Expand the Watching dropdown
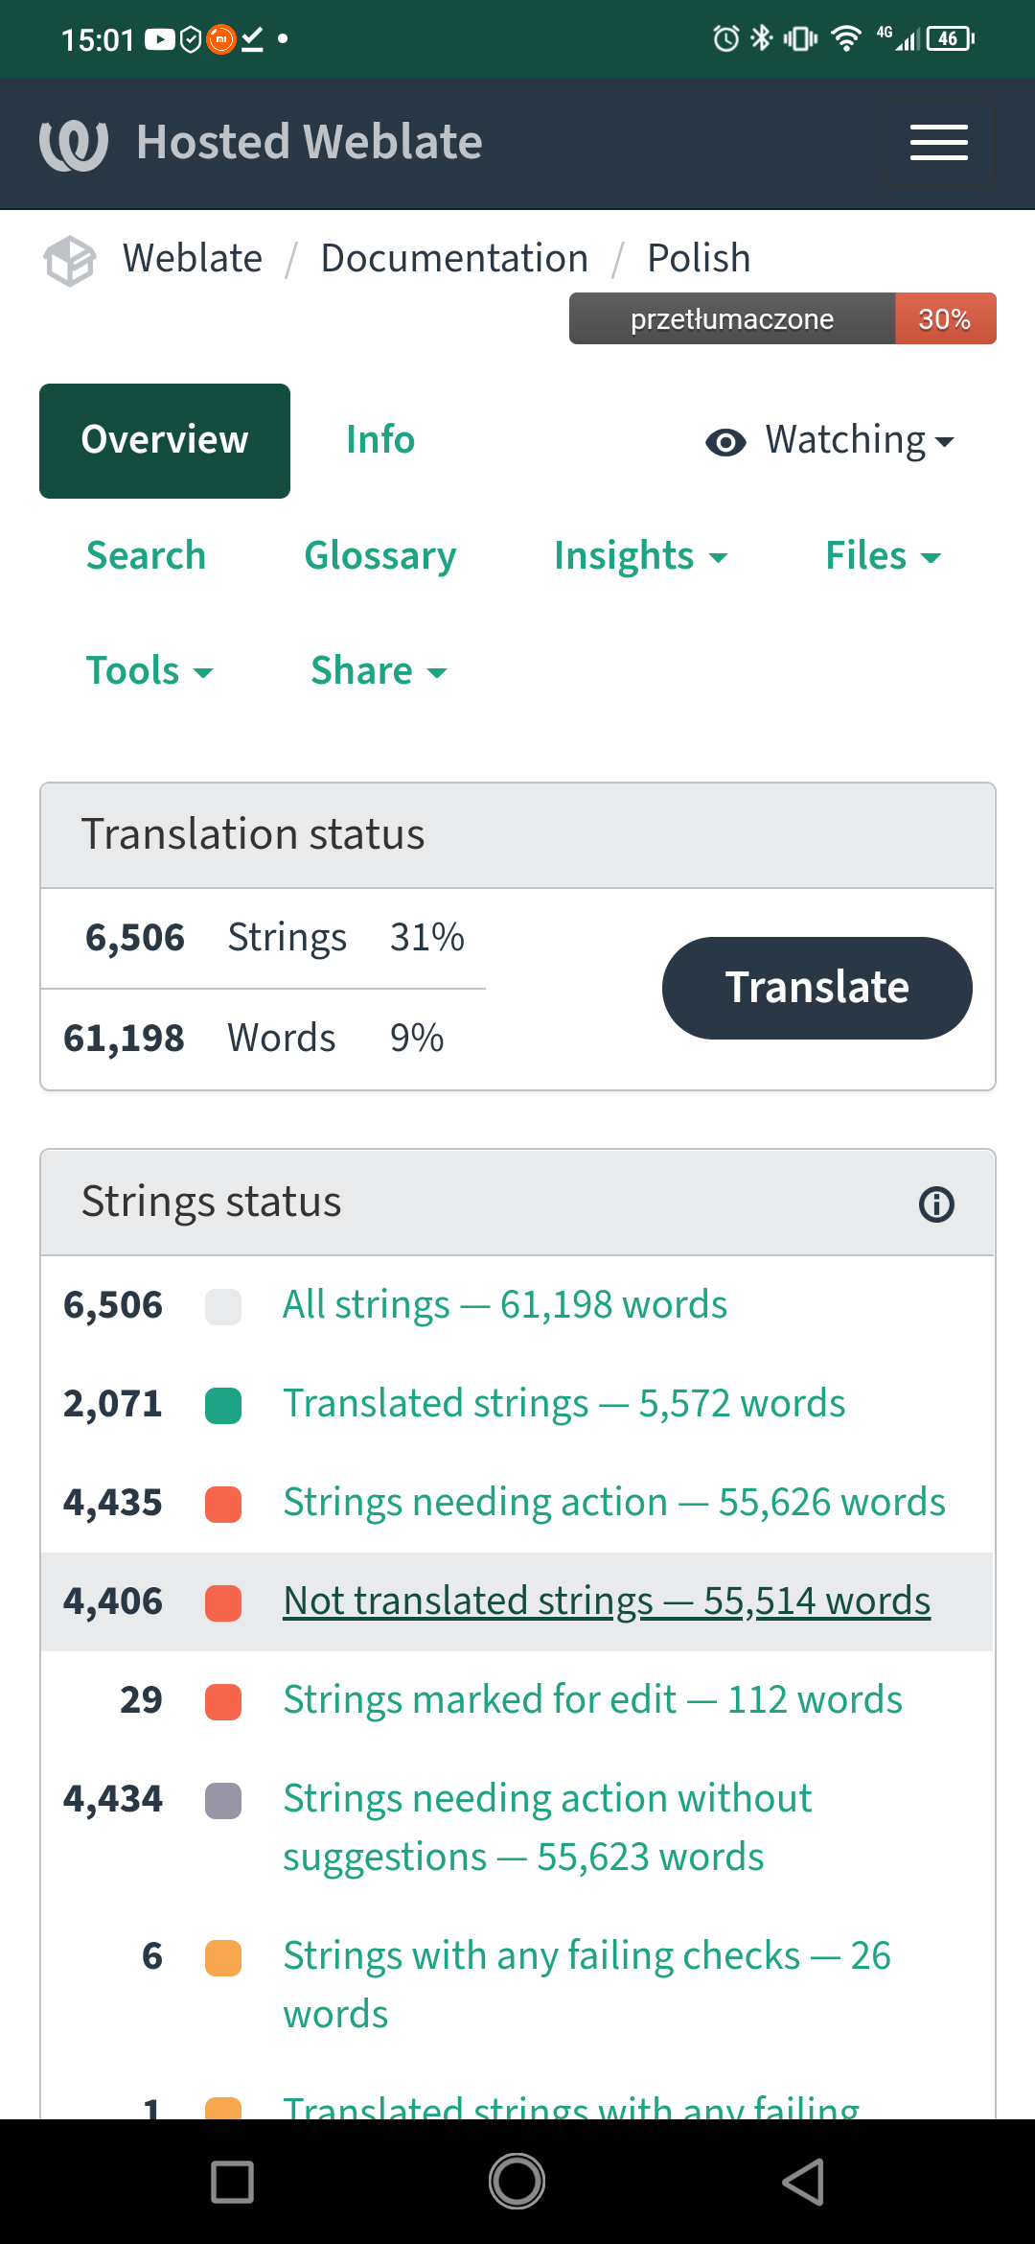This screenshot has height=2244, width=1035. 830,441
